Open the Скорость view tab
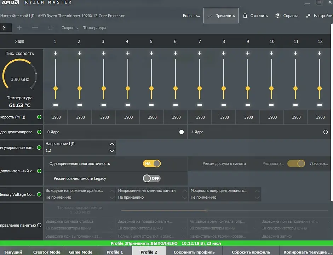Screen dimensions: 333x255 pos(69,28)
